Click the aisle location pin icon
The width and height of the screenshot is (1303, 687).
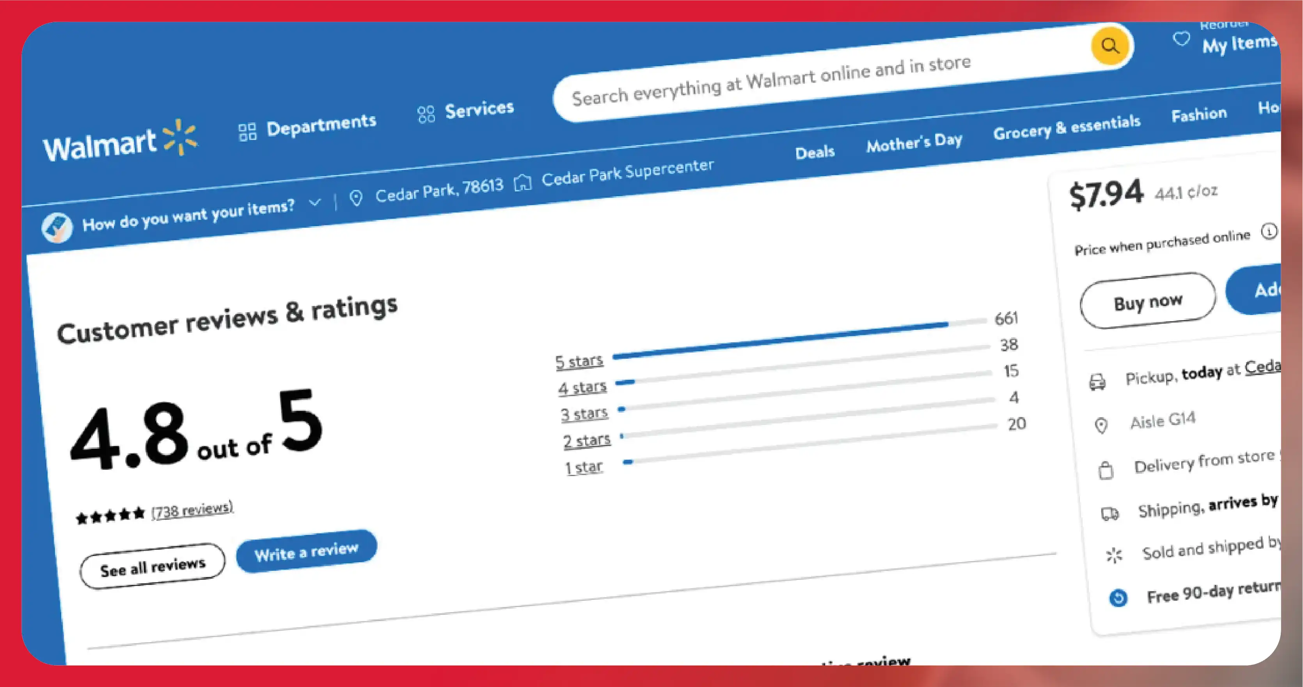pos(1101,426)
